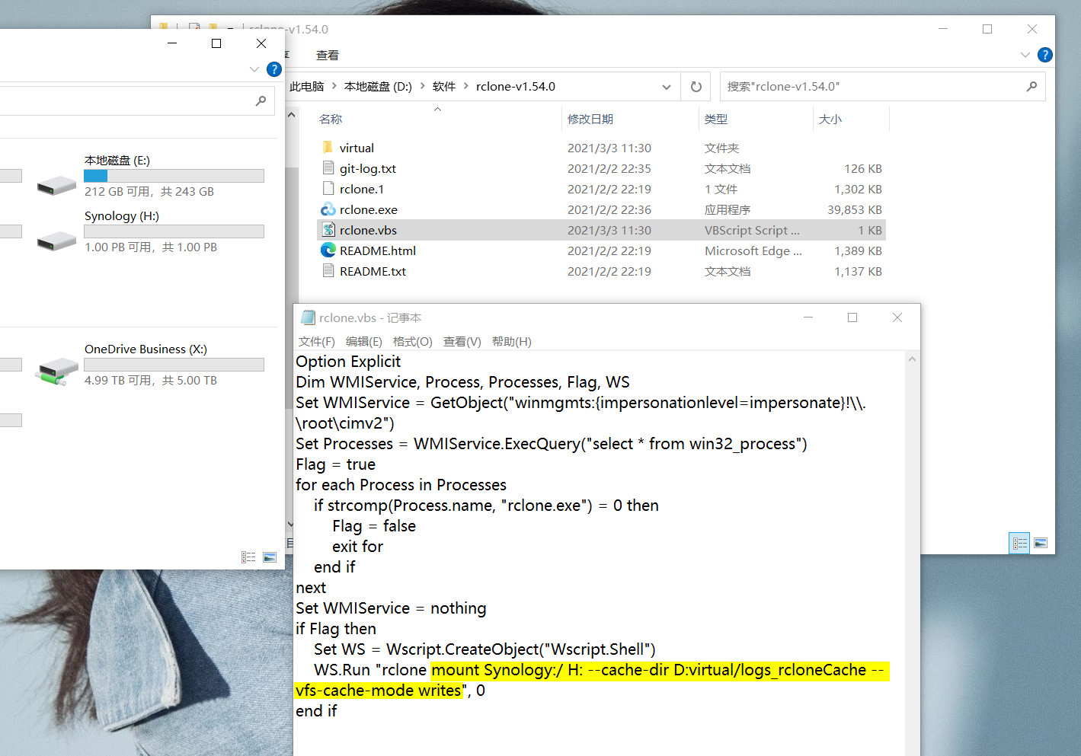
Task: Open the 文件(F) menu in Notepad
Action: coord(317,342)
